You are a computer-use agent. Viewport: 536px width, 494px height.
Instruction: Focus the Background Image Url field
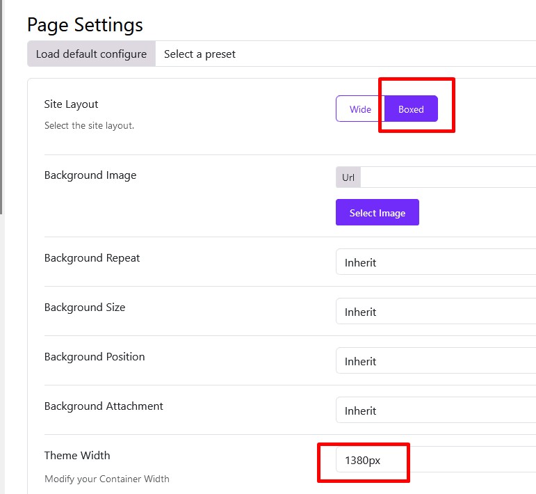pyautogui.click(x=448, y=177)
